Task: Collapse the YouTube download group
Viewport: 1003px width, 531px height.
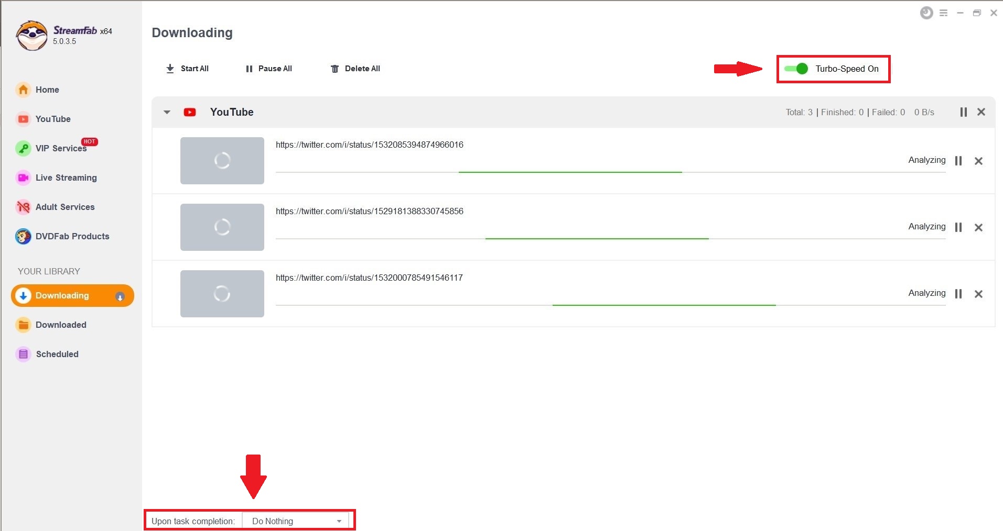Action: [x=167, y=112]
